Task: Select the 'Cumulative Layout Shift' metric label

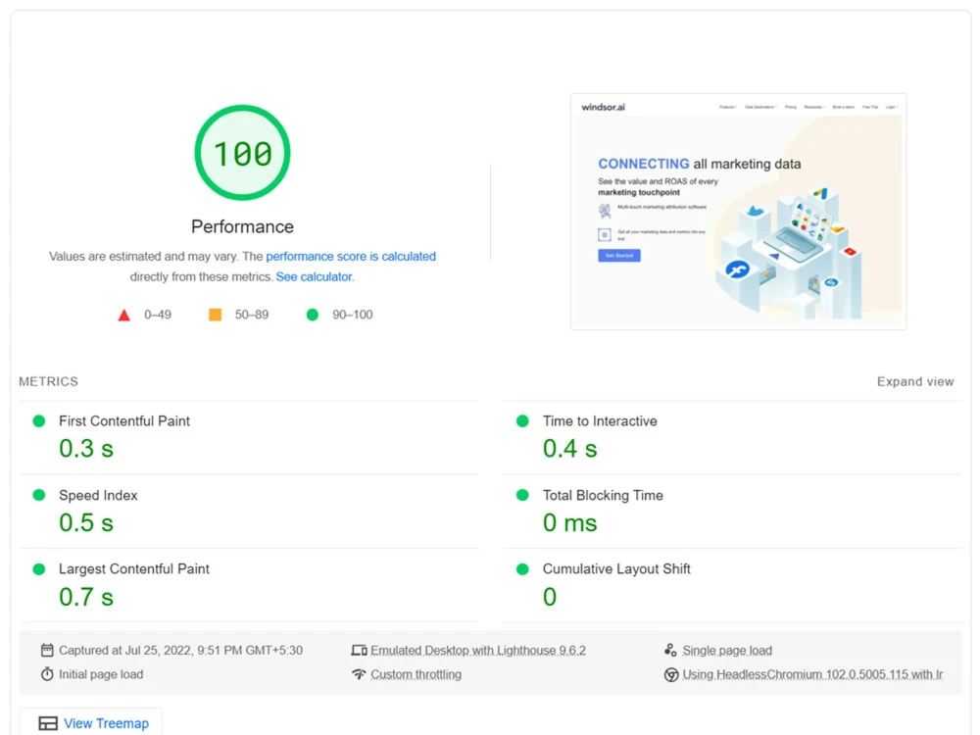Action: point(616,569)
